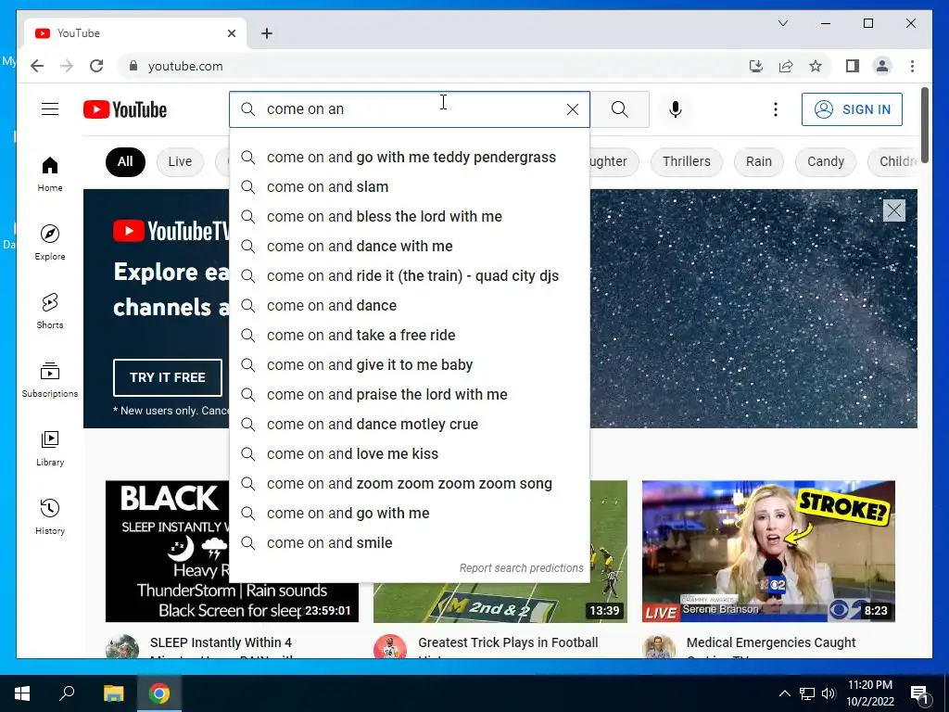The height and width of the screenshot is (712, 949).
Task: Click the share page icon in address bar
Action: click(786, 66)
